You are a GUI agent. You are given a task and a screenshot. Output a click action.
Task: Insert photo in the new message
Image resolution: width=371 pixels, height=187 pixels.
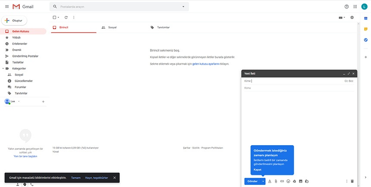point(301,181)
